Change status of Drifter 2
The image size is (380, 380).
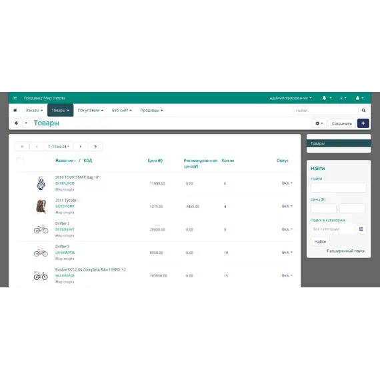pyautogui.click(x=287, y=229)
